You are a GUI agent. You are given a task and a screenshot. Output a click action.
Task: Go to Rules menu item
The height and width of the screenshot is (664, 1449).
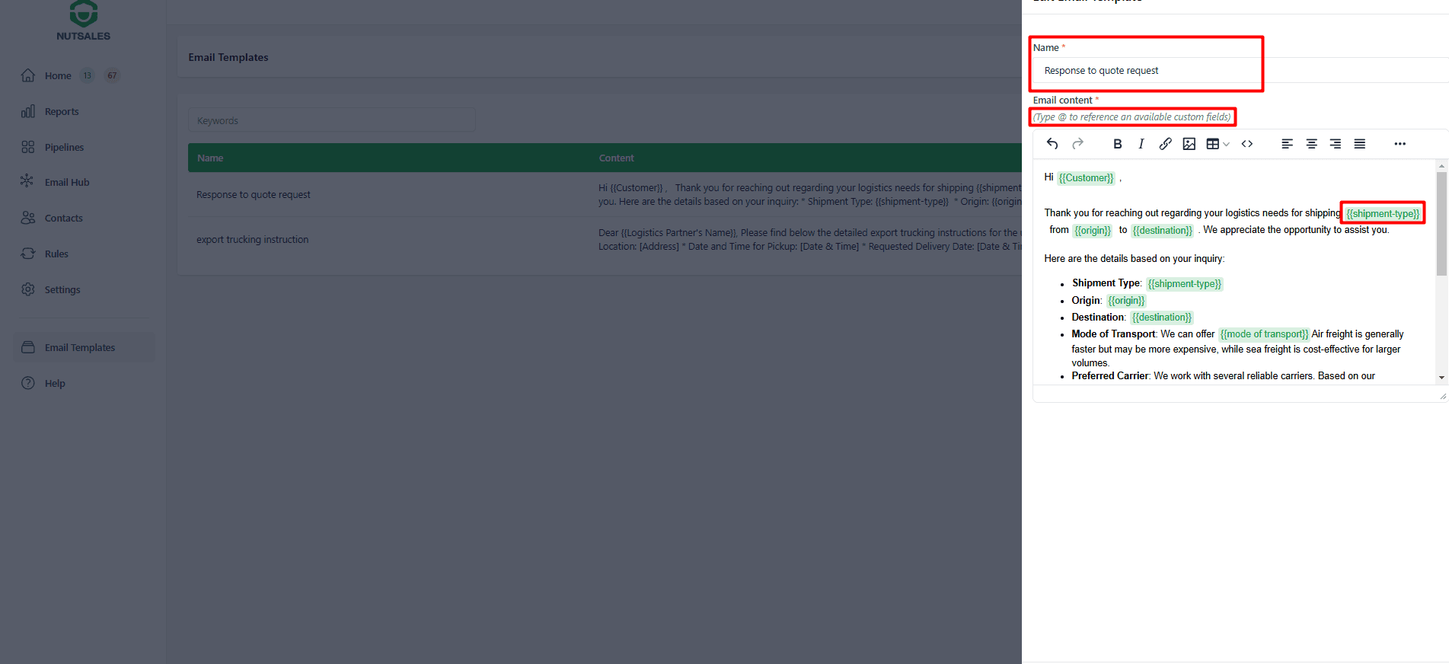pyautogui.click(x=56, y=254)
